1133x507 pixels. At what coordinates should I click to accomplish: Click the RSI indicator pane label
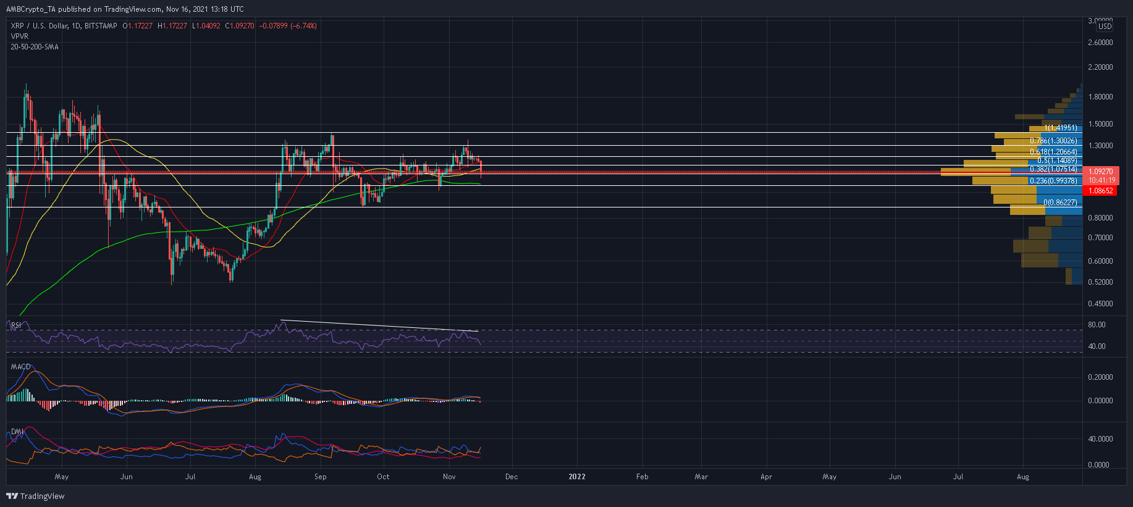pyautogui.click(x=16, y=325)
